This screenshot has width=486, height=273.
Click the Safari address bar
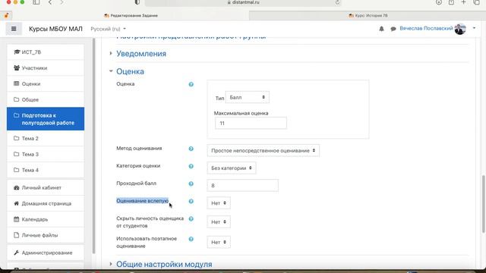[243, 2]
